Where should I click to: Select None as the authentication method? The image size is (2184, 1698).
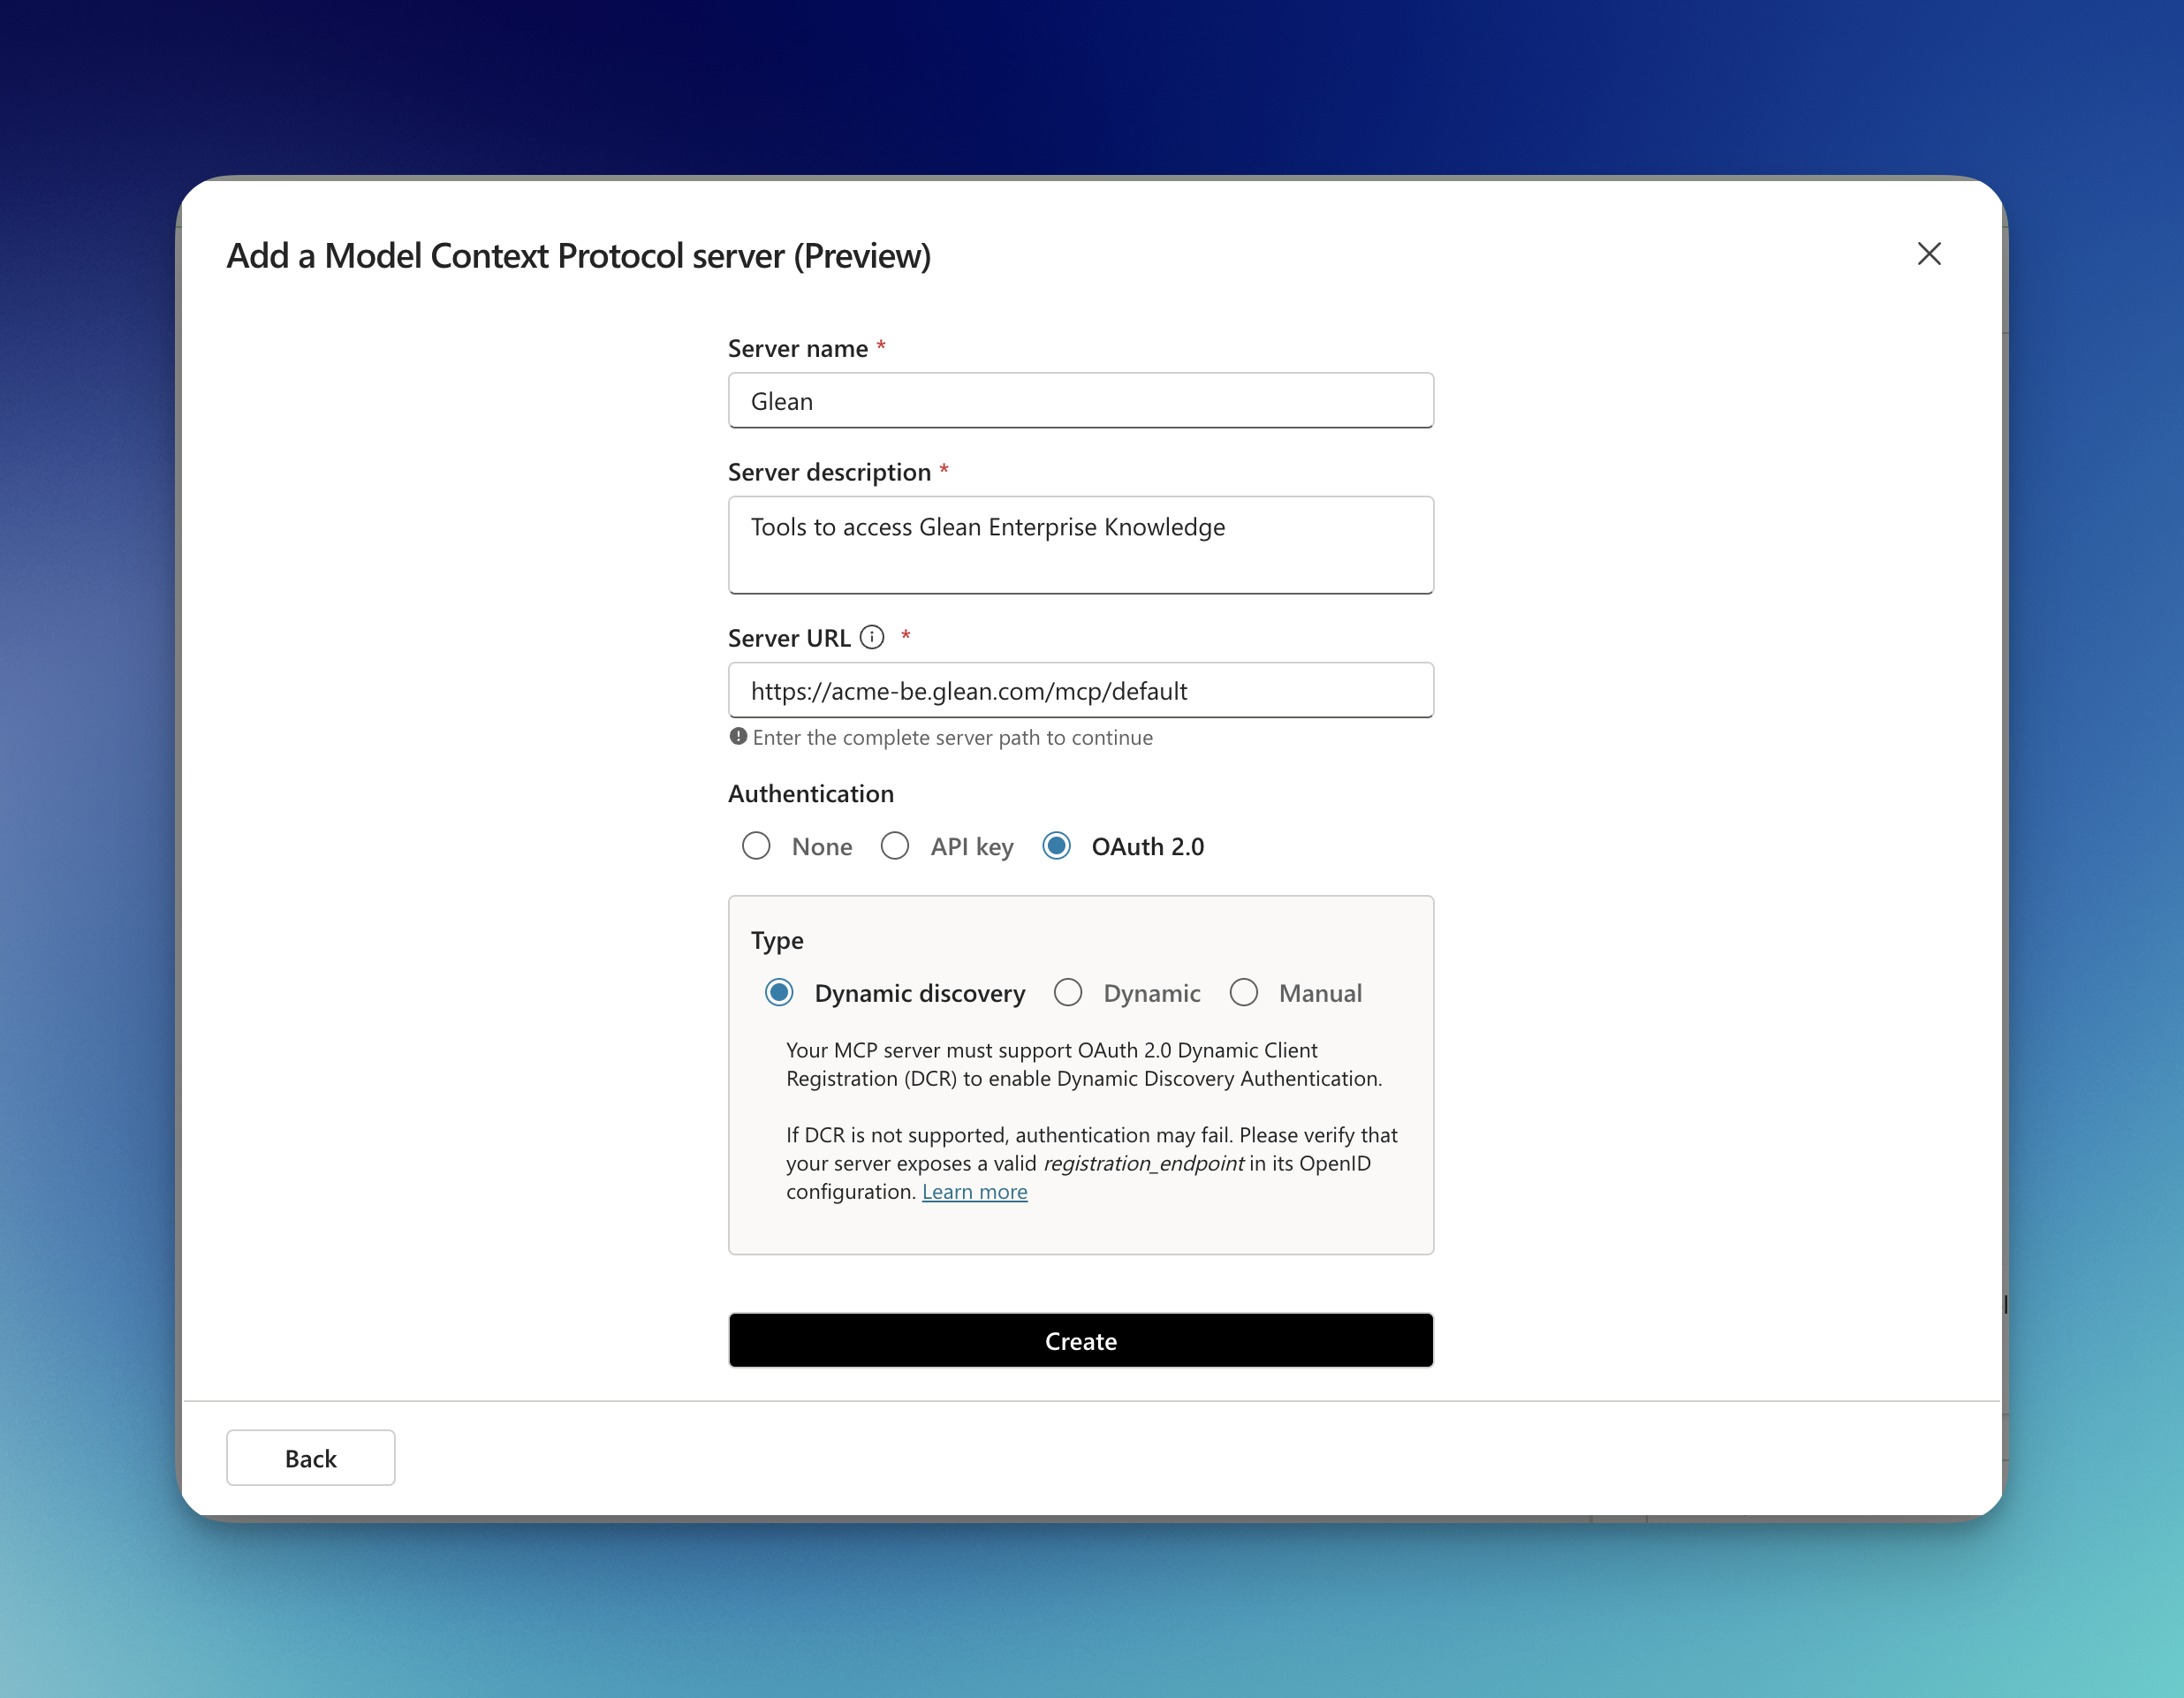tap(756, 846)
